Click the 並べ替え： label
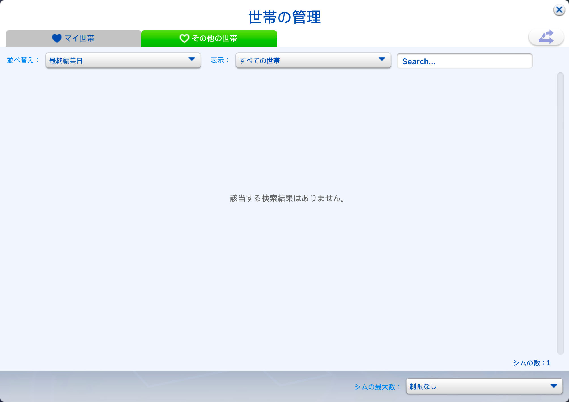Image resolution: width=569 pixels, height=402 pixels. [23, 60]
